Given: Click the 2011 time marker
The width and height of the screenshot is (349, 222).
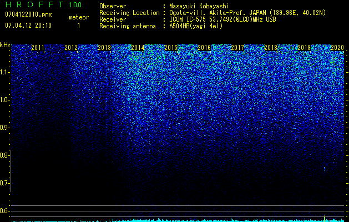Looking at the screenshot, I should tap(38, 48).
